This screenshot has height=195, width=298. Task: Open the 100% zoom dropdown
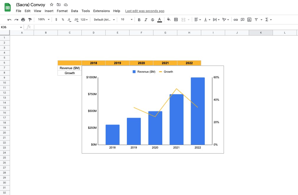(x=44, y=19)
